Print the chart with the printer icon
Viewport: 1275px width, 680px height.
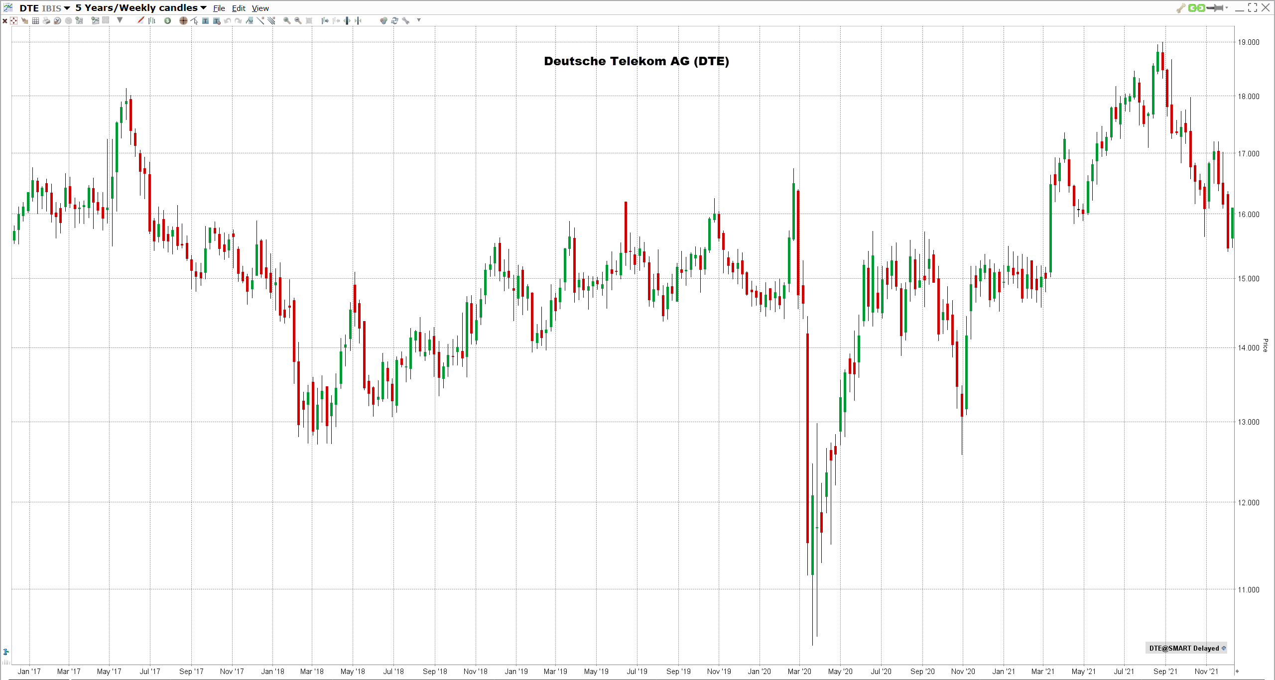tap(46, 21)
